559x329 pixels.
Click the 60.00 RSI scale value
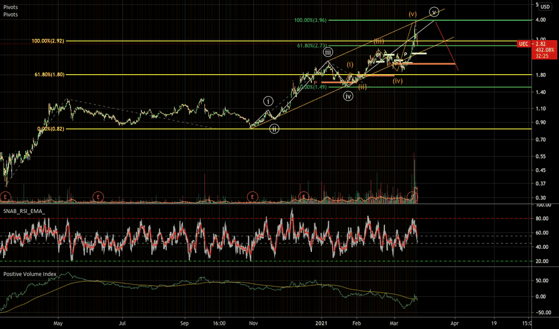click(x=542, y=233)
